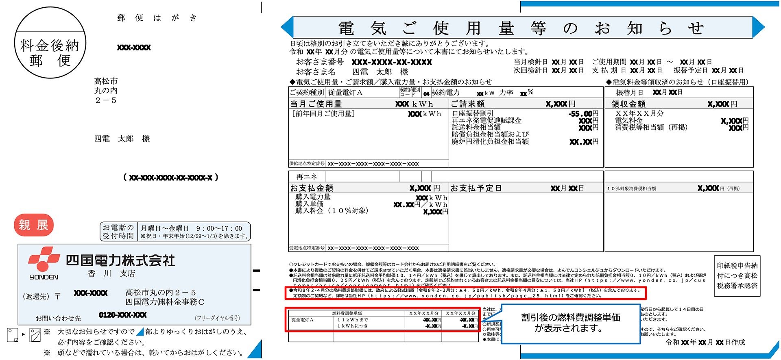Click the blue right arrow beside the title banner
Image resolution: width=781 pixels, height=360 pixels.
(758, 27)
